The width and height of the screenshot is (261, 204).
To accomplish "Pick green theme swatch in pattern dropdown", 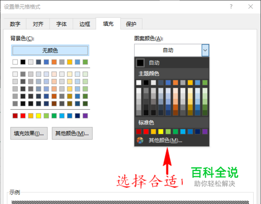I will pyautogui.click(x=205, y=83).
